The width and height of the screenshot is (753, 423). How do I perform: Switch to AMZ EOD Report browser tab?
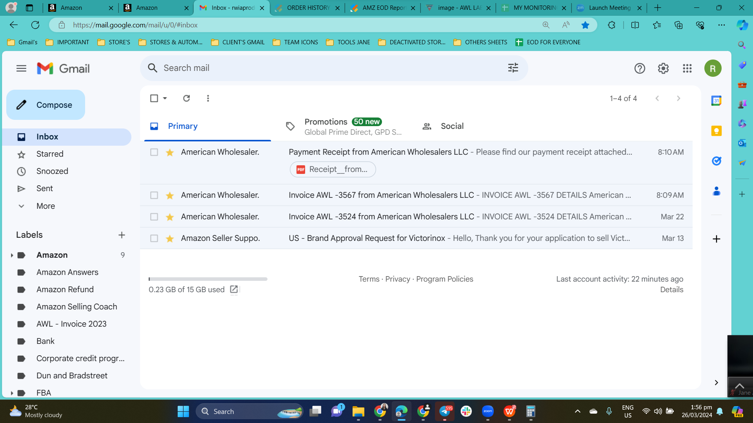tap(383, 8)
